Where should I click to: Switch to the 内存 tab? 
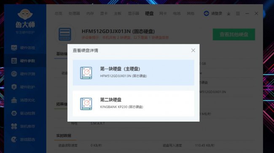click(x=90, y=13)
